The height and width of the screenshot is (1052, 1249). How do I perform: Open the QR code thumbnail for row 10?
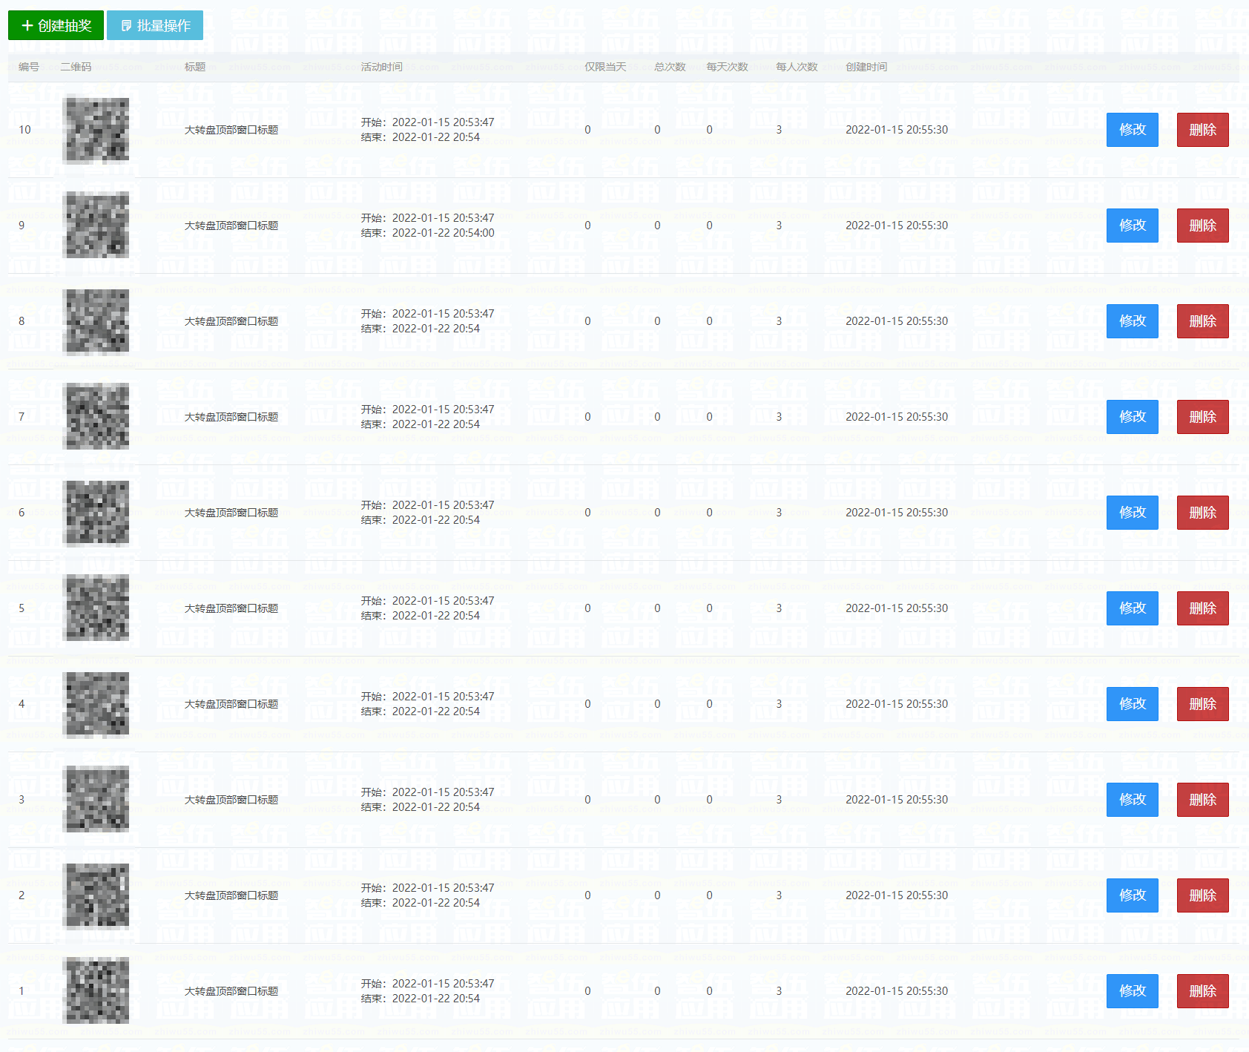point(97,130)
